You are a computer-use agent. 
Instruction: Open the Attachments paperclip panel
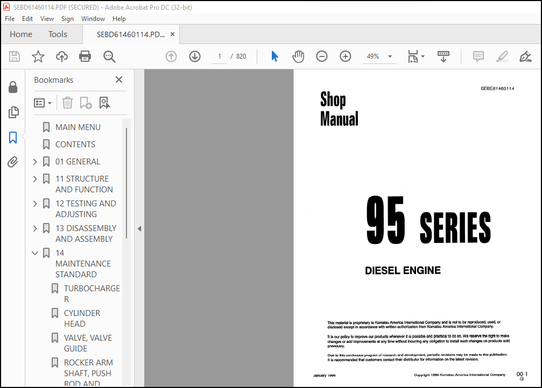[13, 162]
